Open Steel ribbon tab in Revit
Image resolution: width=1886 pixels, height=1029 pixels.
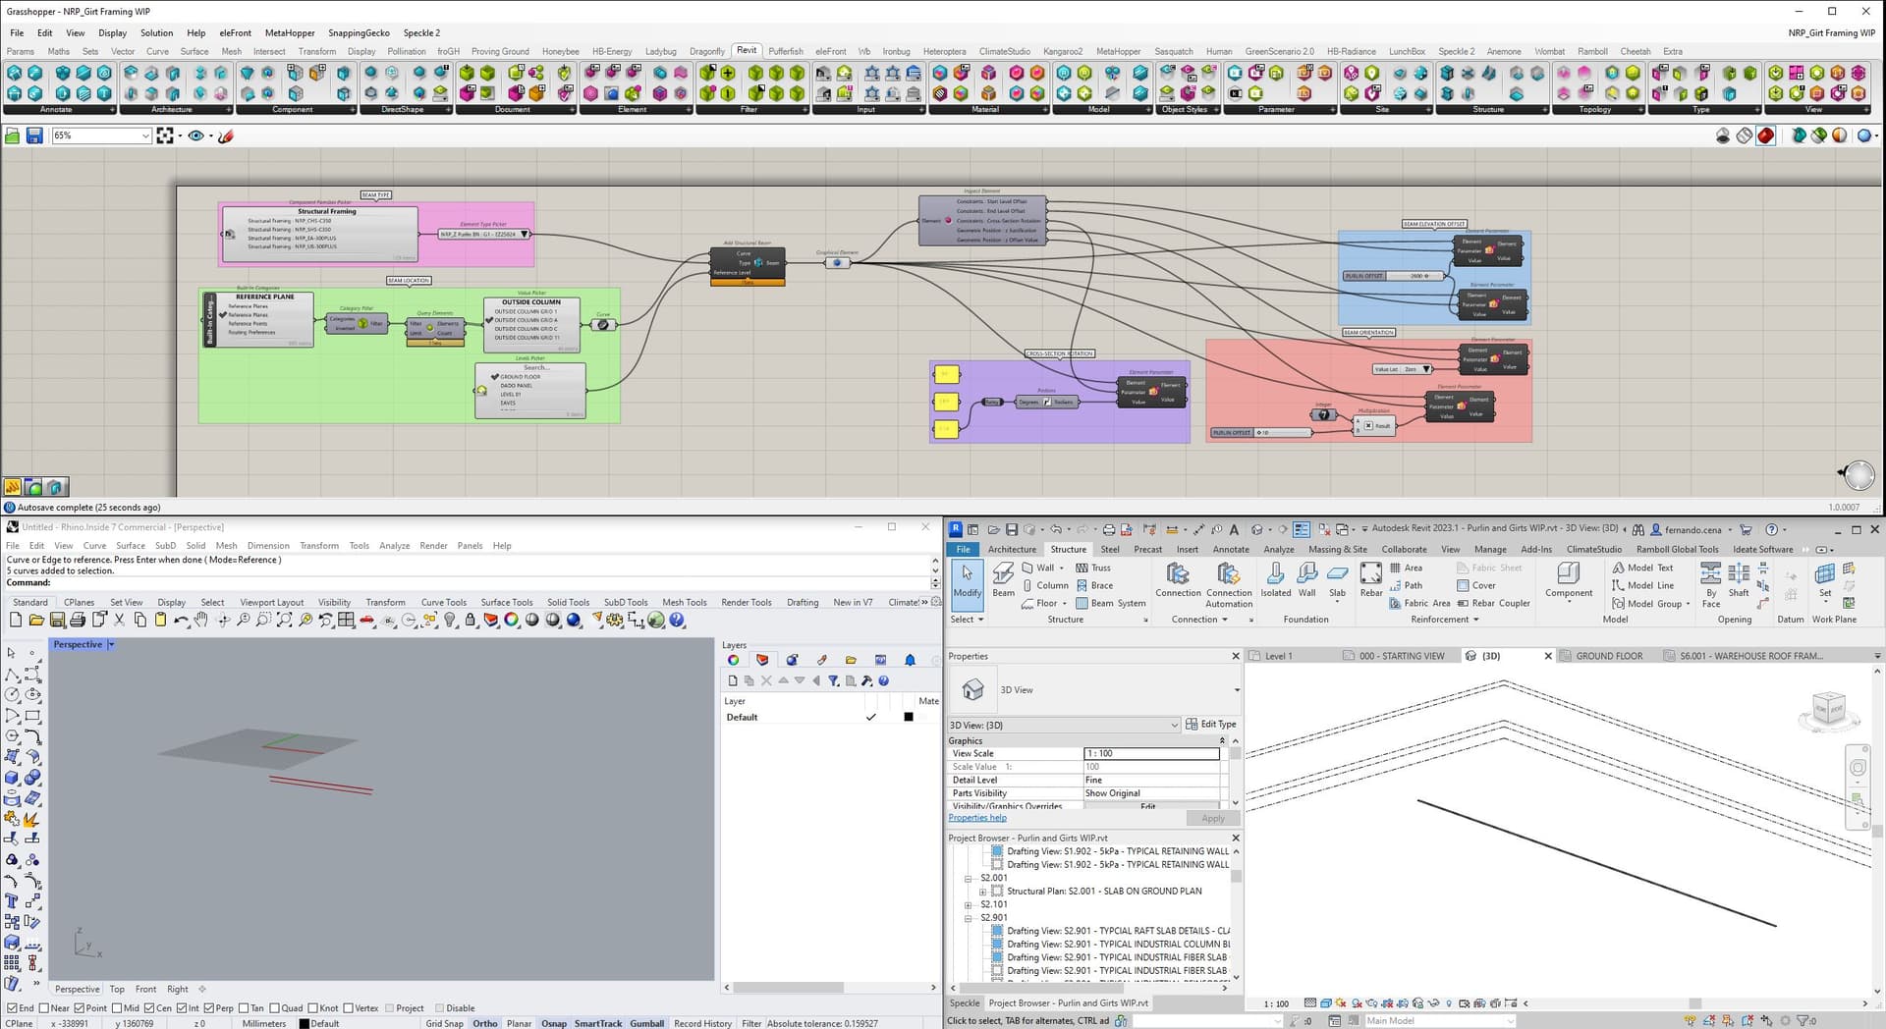click(x=1110, y=549)
